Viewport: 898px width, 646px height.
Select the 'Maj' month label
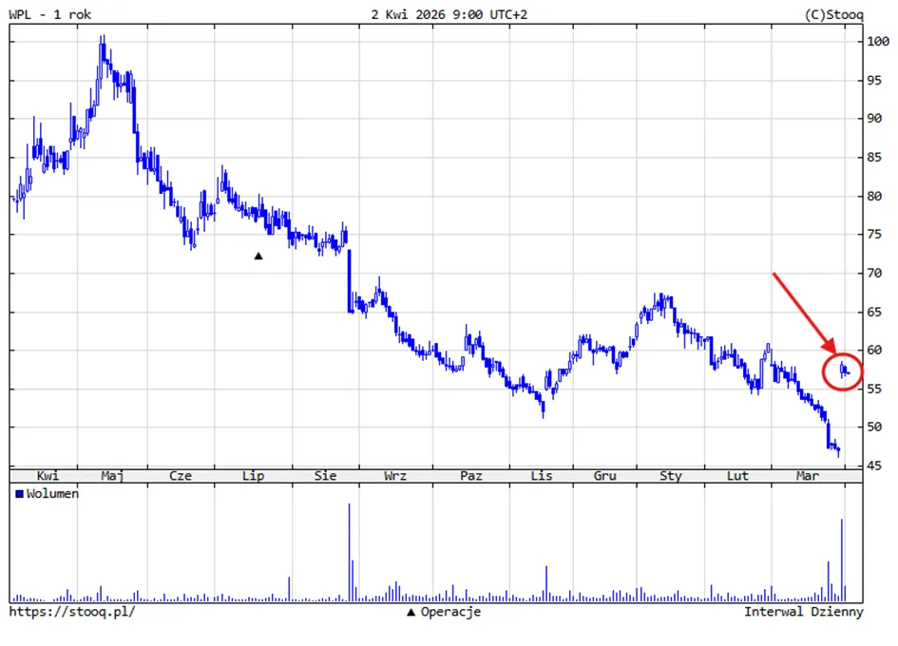(112, 475)
